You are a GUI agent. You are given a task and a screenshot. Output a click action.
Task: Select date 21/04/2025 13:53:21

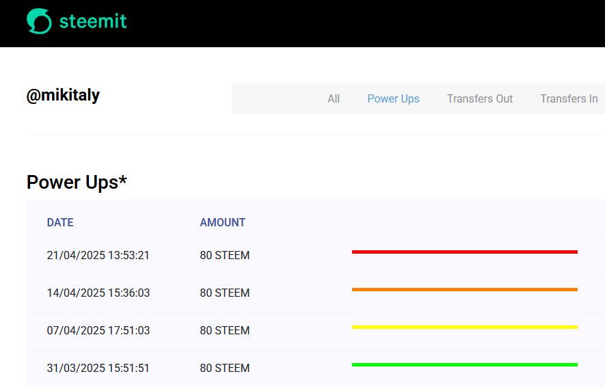[x=98, y=256]
